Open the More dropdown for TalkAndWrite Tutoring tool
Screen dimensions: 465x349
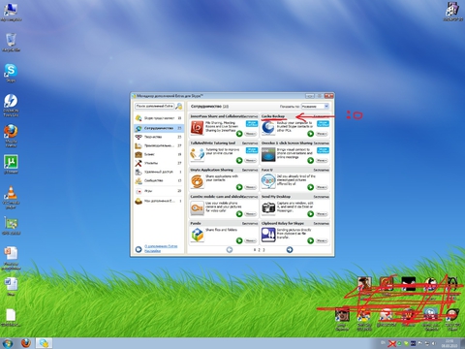tap(250, 161)
